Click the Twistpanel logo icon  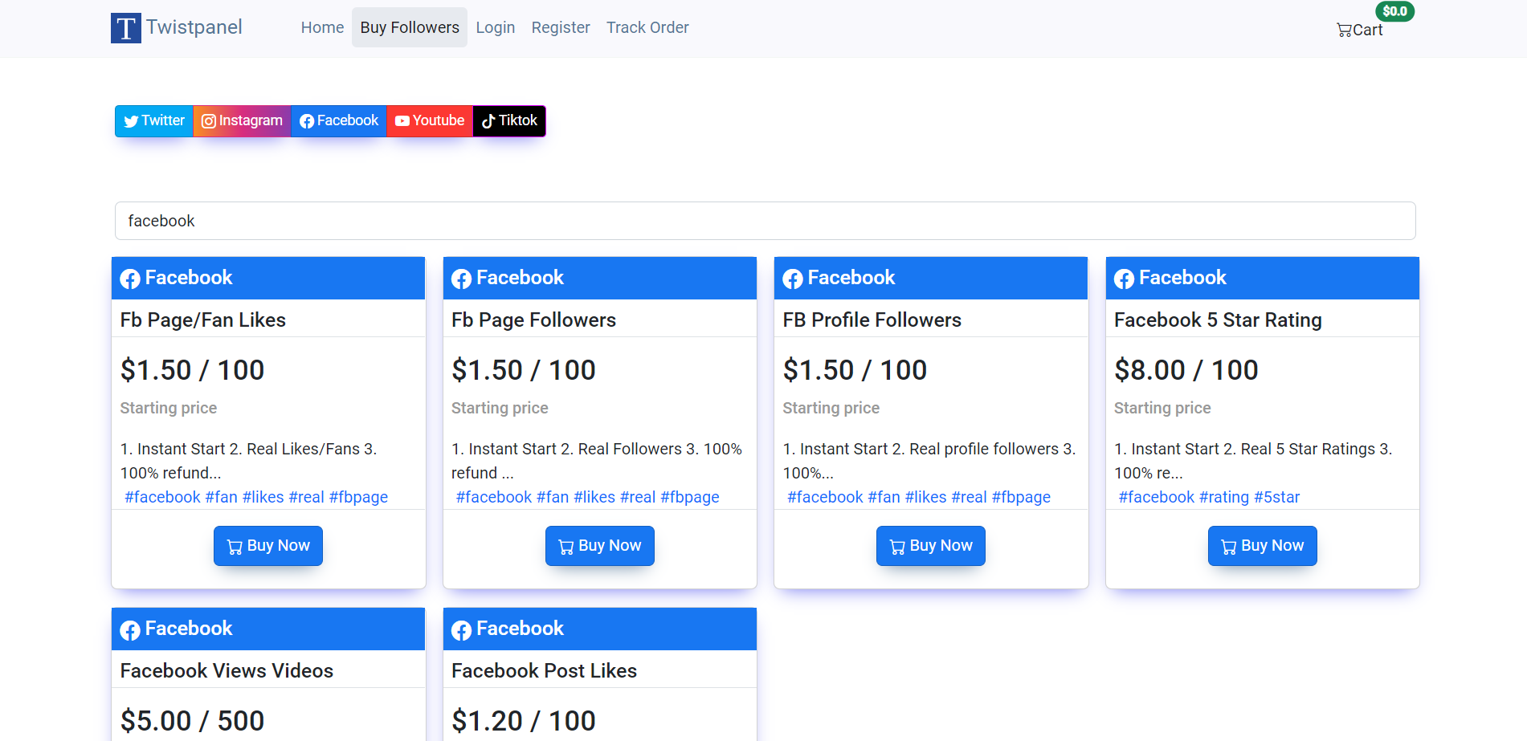(x=125, y=26)
